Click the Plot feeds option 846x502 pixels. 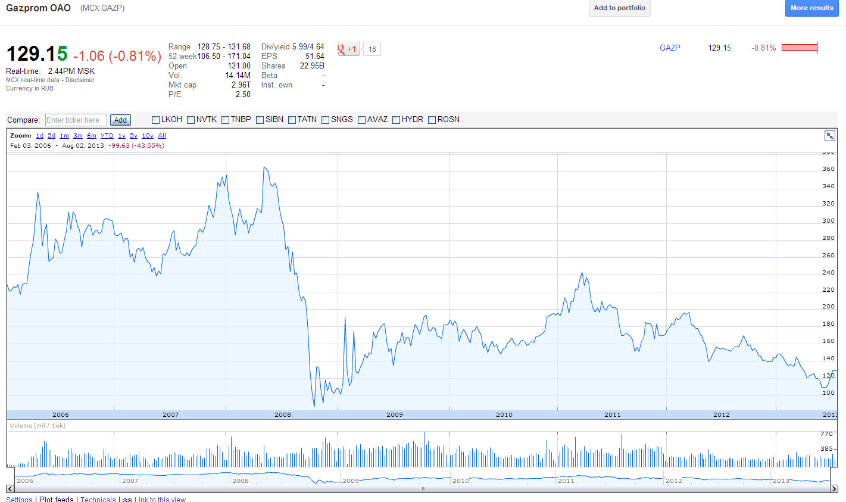[57, 500]
